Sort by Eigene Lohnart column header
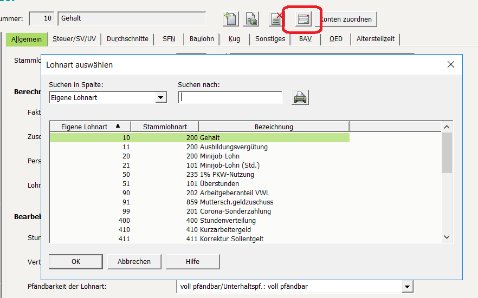This screenshot has height=298, width=478. [90, 127]
